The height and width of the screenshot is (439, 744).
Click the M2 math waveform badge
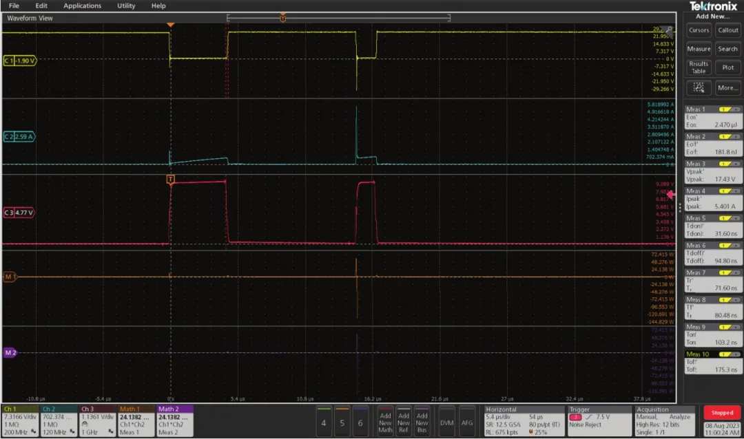tap(10, 352)
